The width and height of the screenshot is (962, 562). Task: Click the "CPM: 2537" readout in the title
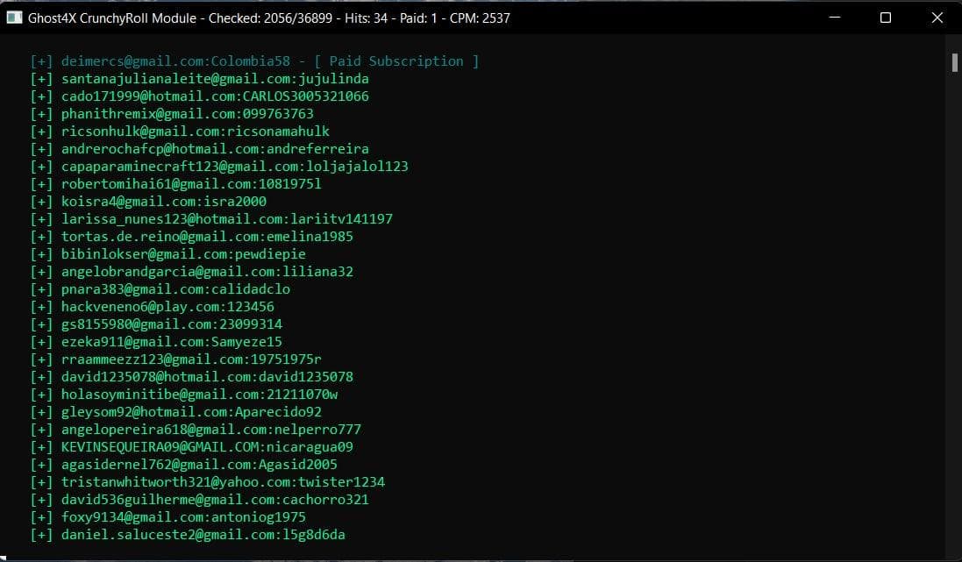click(480, 18)
